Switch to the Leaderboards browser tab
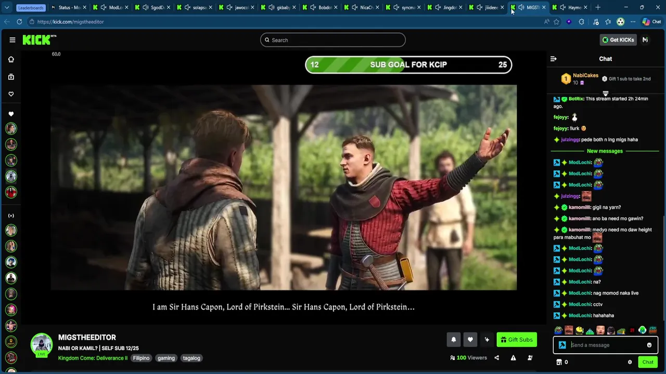This screenshot has width=666, height=374. click(x=30, y=7)
